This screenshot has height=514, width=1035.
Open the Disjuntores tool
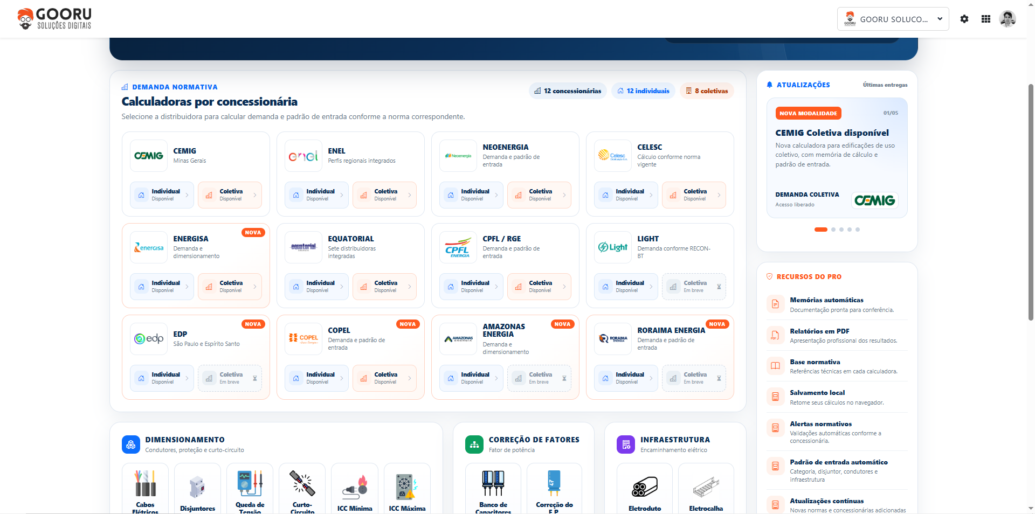(x=197, y=489)
